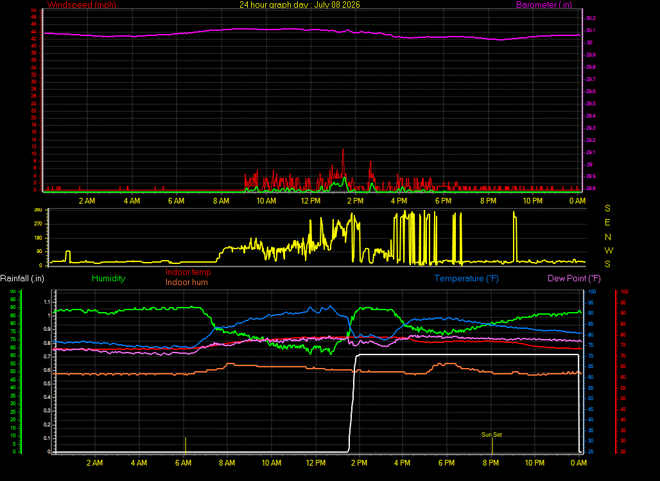This screenshot has height=481, width=660.
Task: Click the '29.1' barometer scale value
Action: pos(591,152)
